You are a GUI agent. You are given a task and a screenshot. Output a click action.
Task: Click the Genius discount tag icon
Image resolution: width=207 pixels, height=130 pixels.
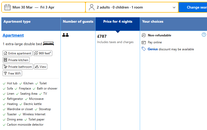(144, 49)
